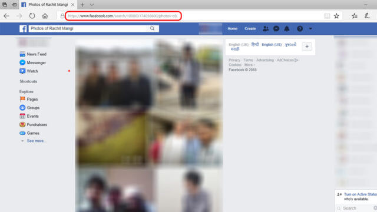
Task: Go to browser home page icon
Action: coord(45,16)
